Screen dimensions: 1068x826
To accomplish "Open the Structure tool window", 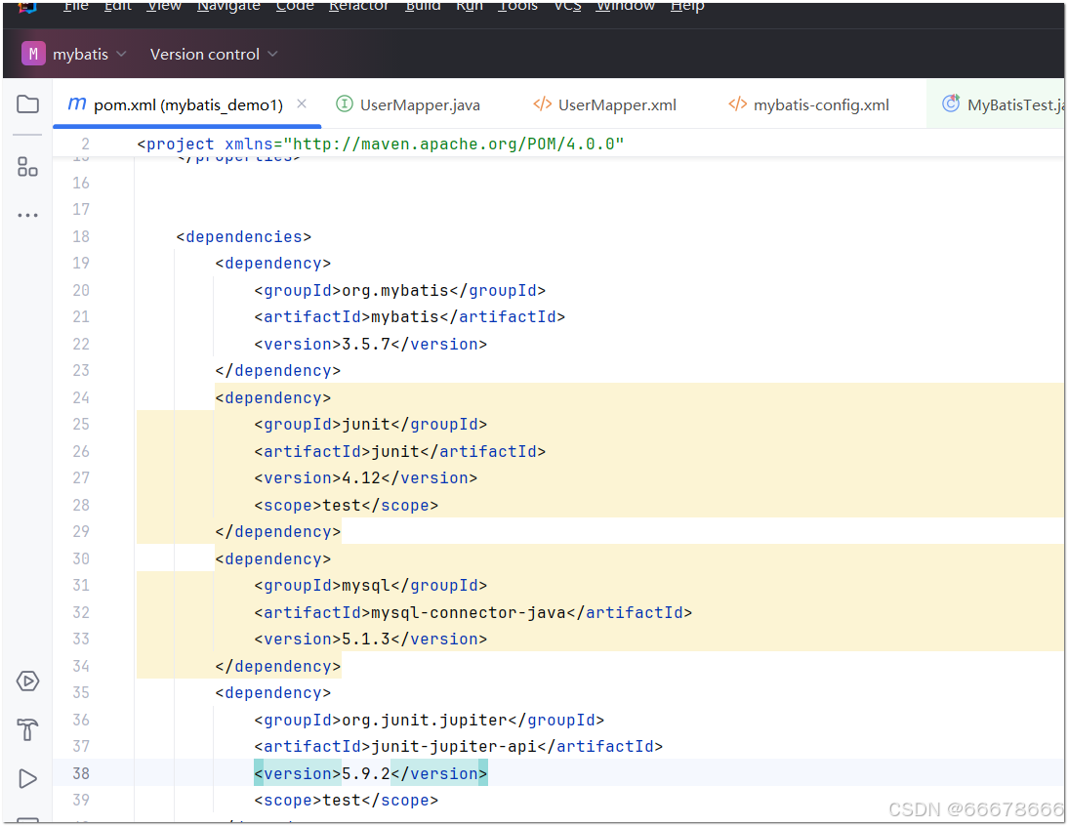I will 27,167.
